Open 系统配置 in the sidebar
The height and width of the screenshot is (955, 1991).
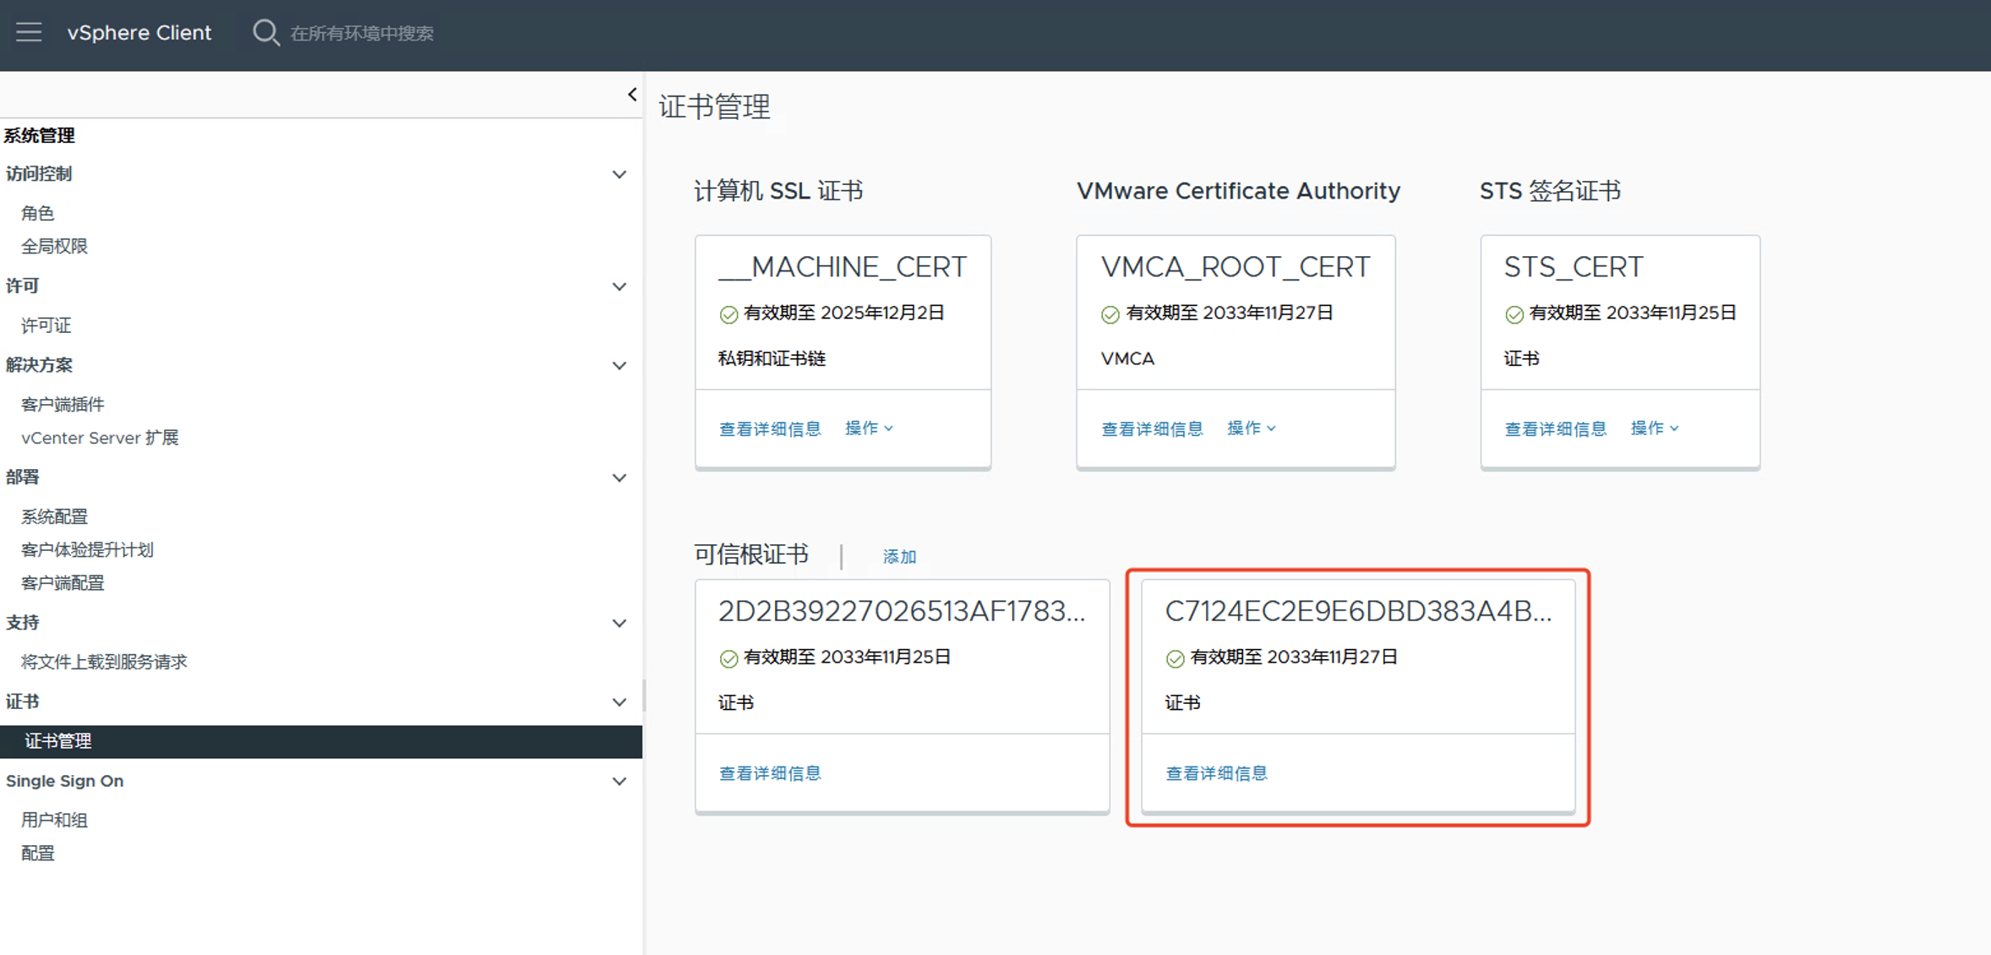pyautogui.click(x=54, y=516)
